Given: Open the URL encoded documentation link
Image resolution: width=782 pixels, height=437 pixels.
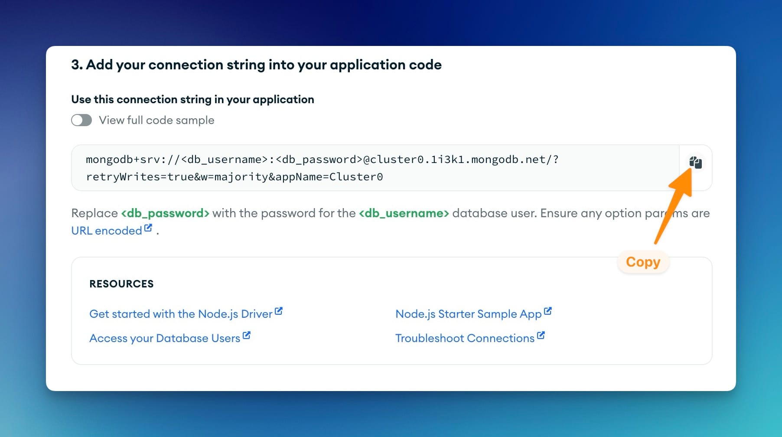Looking at the screenshot, I should tap(105, 230).
